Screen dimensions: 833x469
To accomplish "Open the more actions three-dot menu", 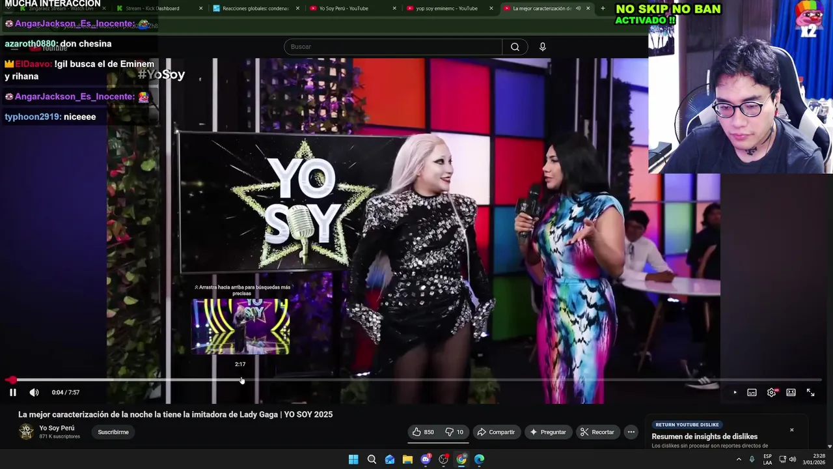I will [x=631, y=432].
